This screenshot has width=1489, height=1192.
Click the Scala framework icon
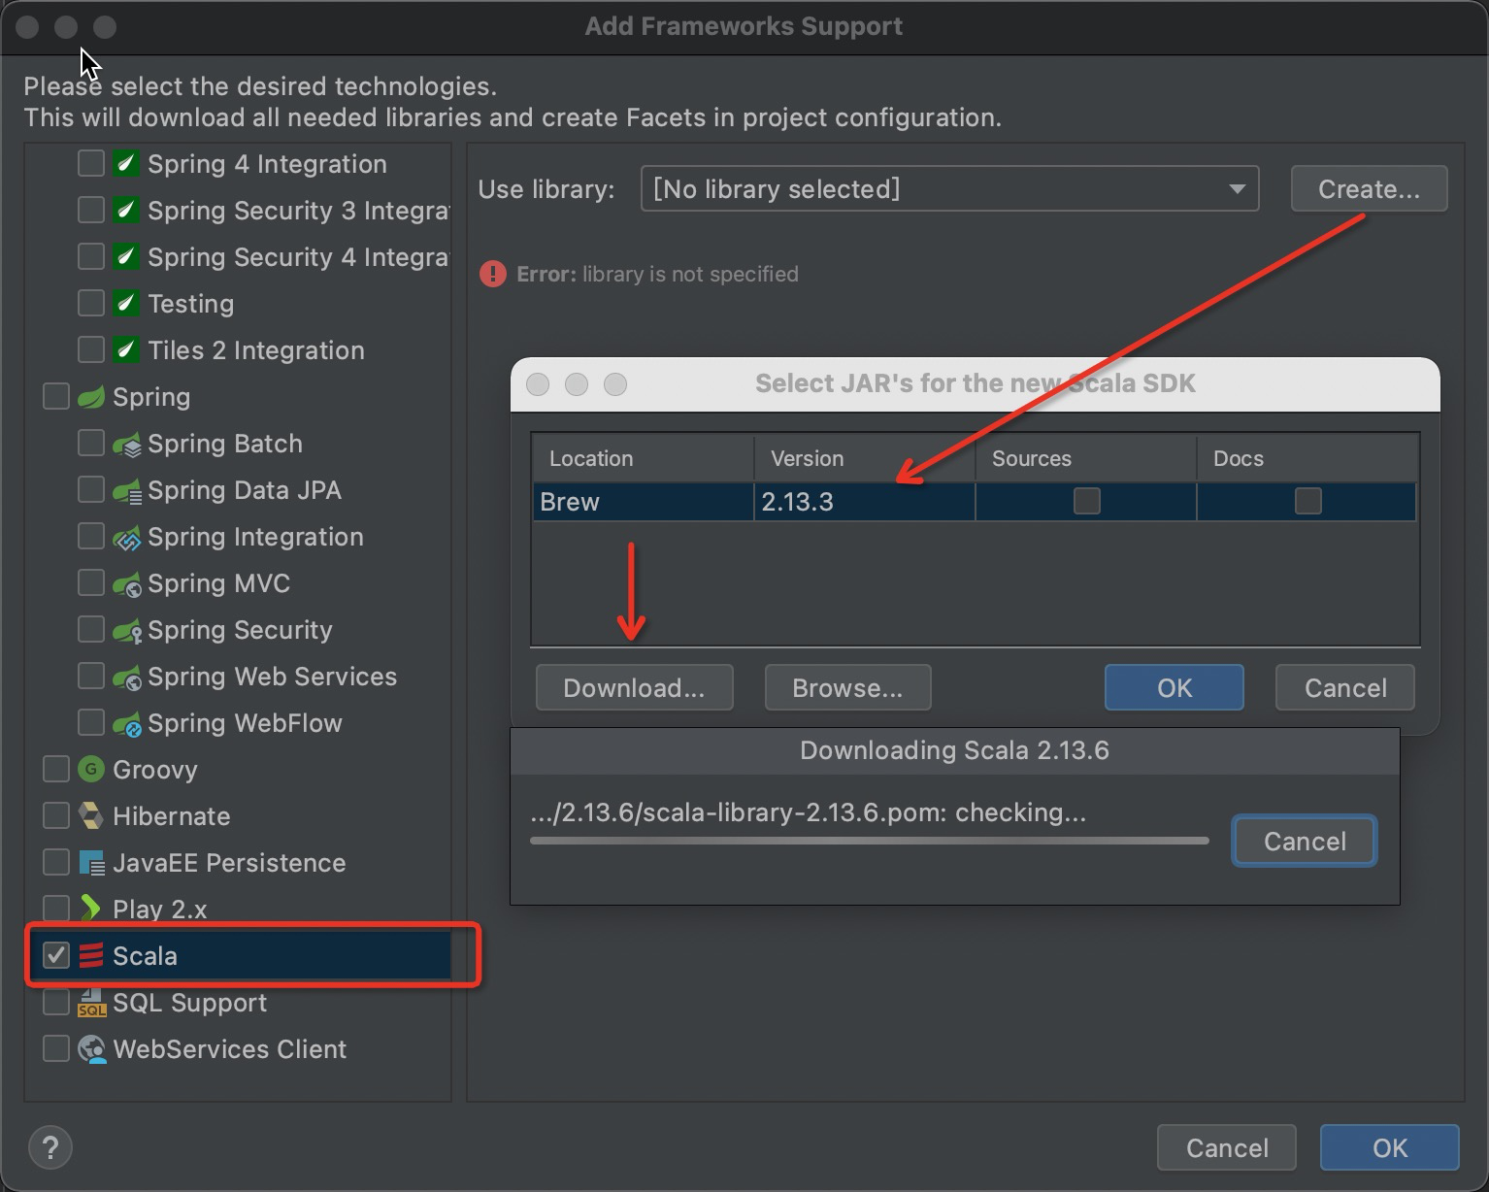[x=90, y=956]
